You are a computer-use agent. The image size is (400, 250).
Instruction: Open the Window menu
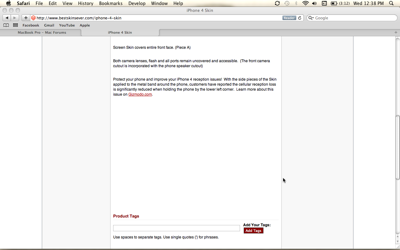coord(159,3)
